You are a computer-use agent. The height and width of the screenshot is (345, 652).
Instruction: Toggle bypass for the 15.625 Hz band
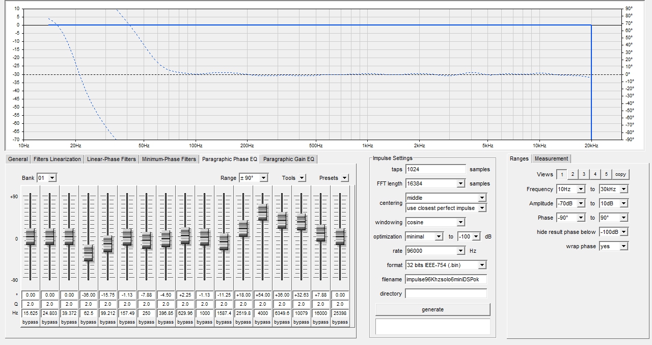point(30,322)
